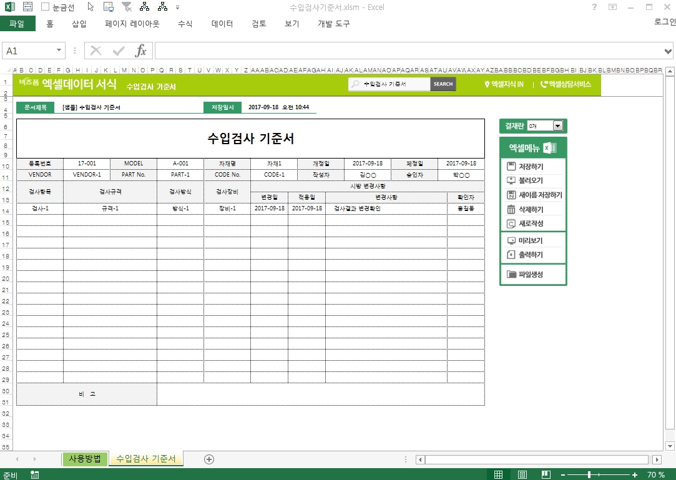The image size is (676, 480).
Task: Click the template search input field
Action: point(394,84)
